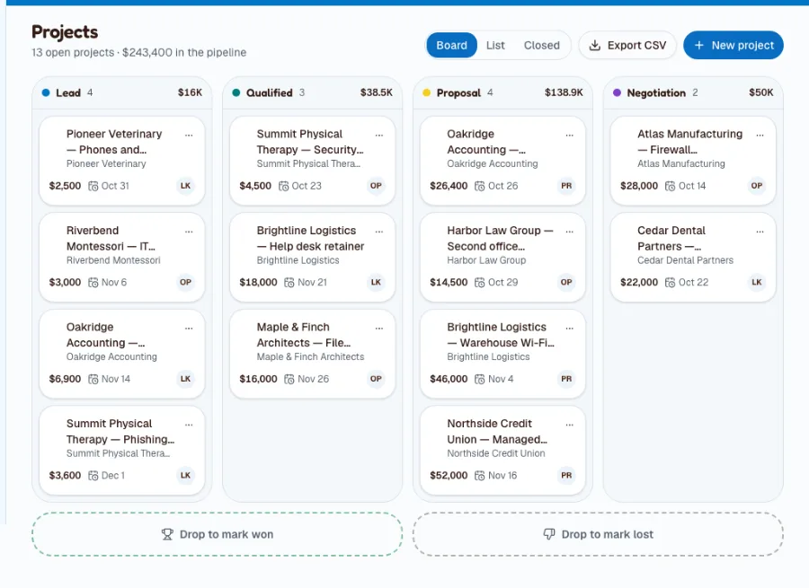Switch to Closed projects view
809x588 pixels.
pos(542,46)
